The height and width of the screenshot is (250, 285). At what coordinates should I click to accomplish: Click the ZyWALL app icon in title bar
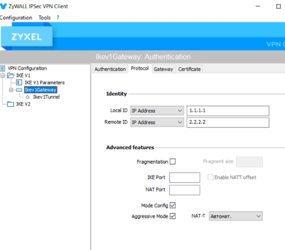(x=3, y=7)
